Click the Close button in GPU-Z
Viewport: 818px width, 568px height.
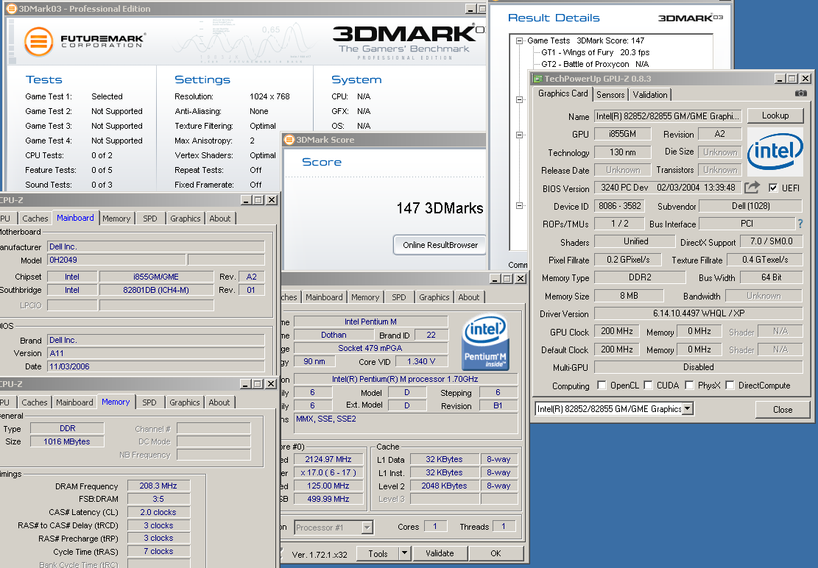pyautogui.click(x=783, y=410)
